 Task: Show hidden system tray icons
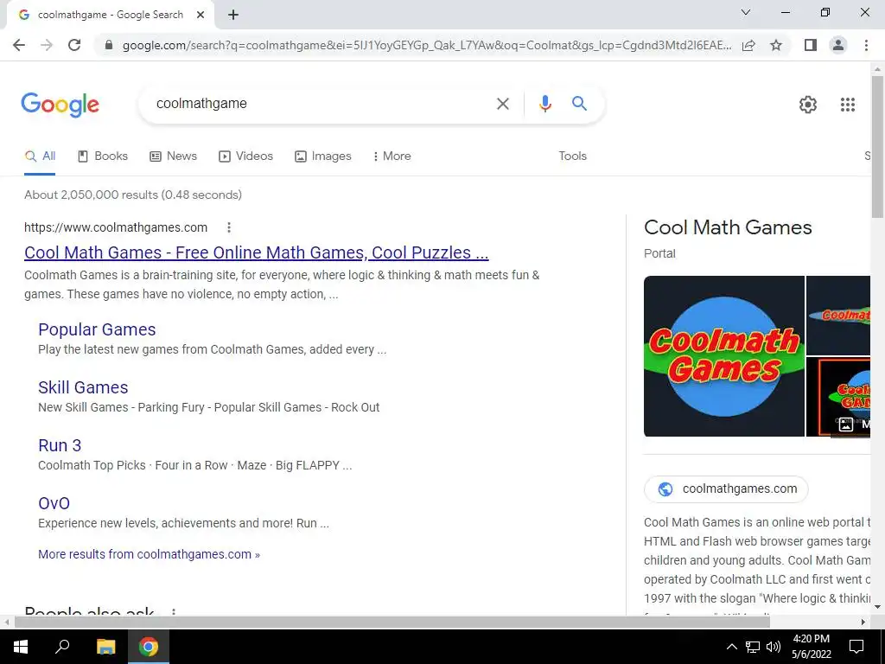click(x=731, y=647)
